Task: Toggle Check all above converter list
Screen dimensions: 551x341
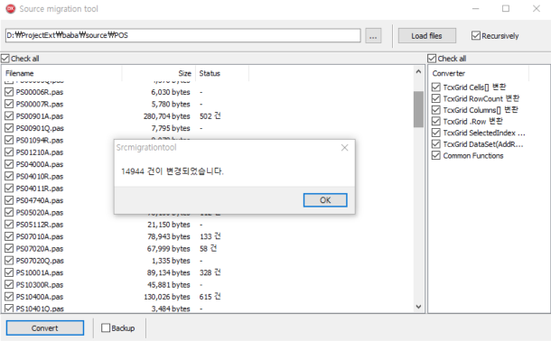Action: pos(432,59)
